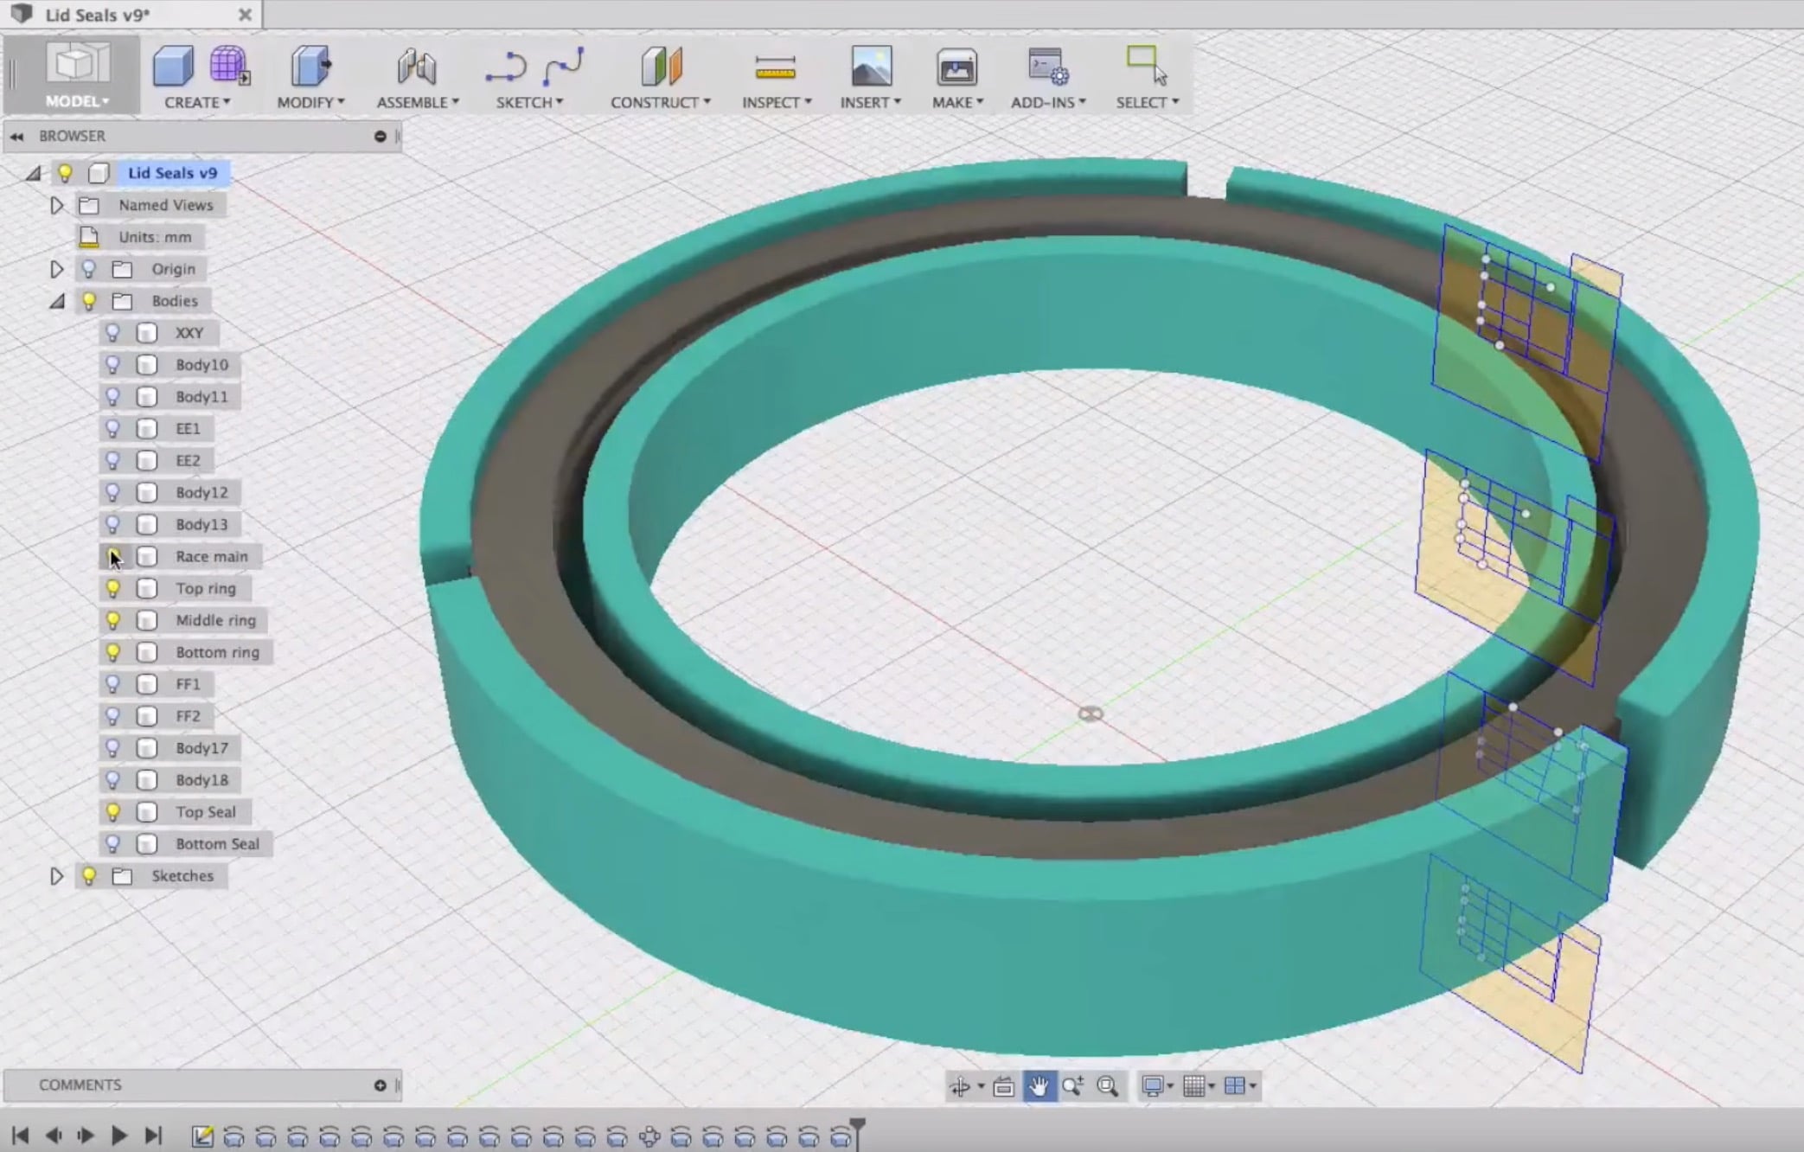This screenshot has height=1152, width=1804.
Task: Show the Bottom Seal body lightbulb
Action: tap(112, 844)
